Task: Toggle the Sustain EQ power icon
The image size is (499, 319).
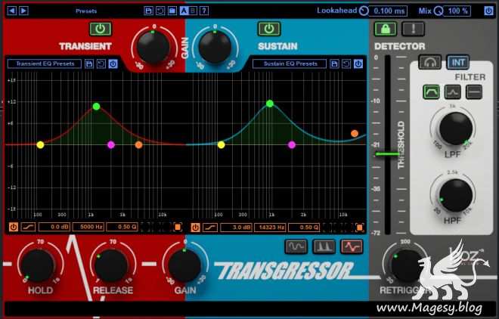Action: pos(358,64)
